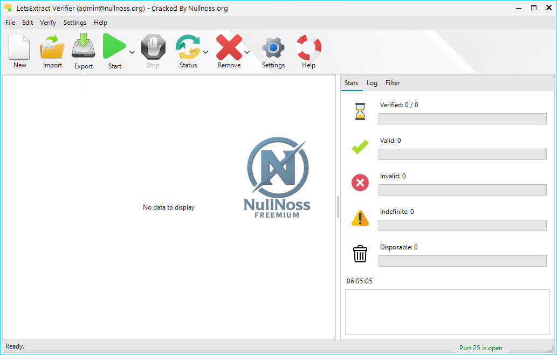Click the panel splitter handle
Image resolution: width=557 pixels, height=355 pixels.
click(x=338, y=207)
